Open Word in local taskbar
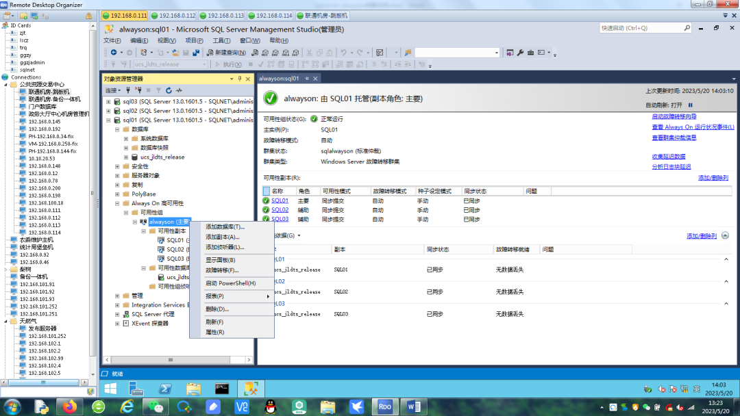Viewport: 740px width, 416px height. [x=414, y=406]
